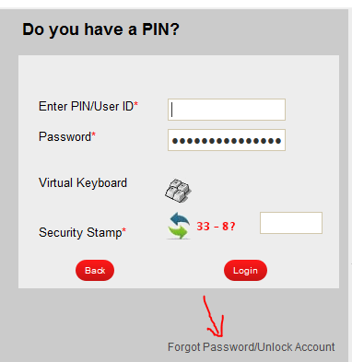Click the green arrow of the refresh icon
This screenshot has height=362, width=352.
[179, 232]
